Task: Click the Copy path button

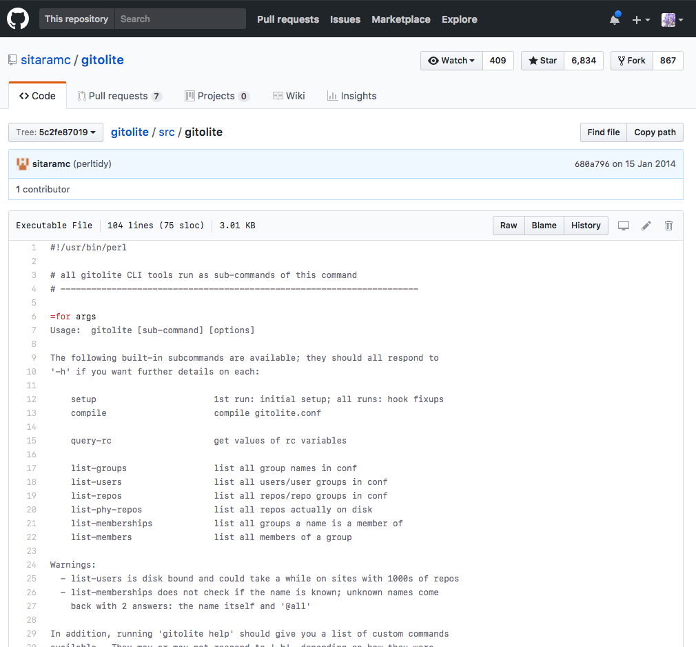Action: pos(655,132)
